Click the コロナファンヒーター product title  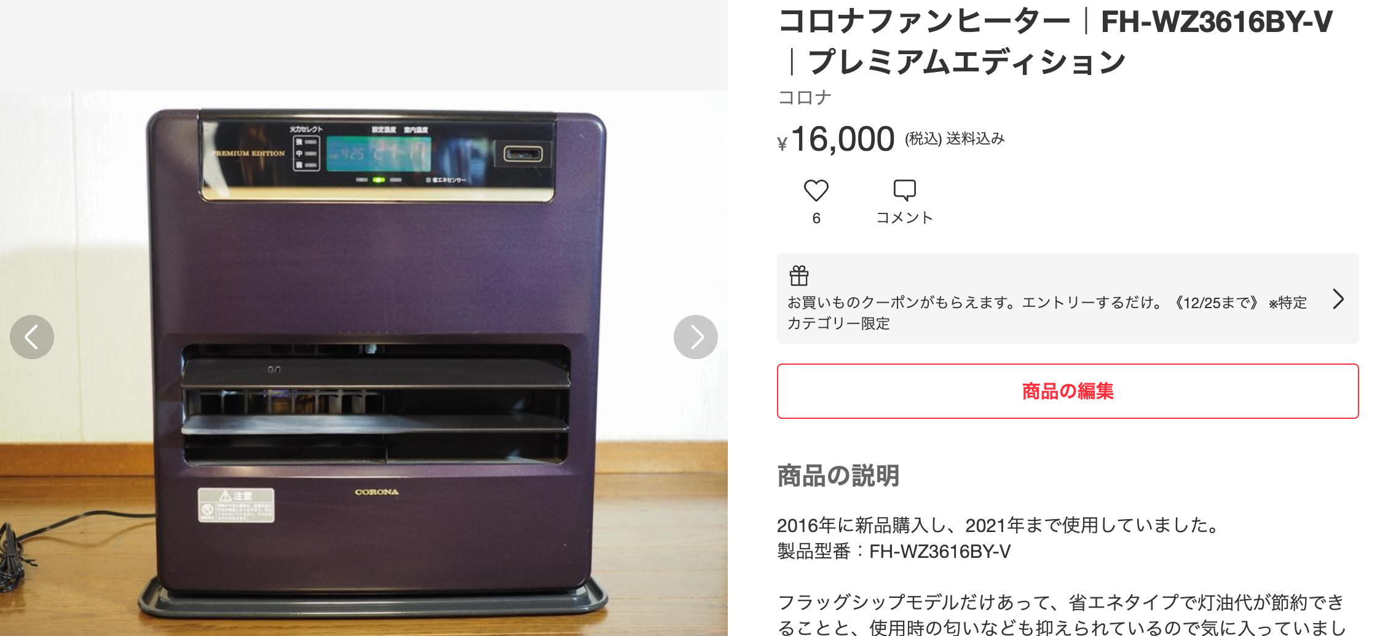[x=1055, y=41]
